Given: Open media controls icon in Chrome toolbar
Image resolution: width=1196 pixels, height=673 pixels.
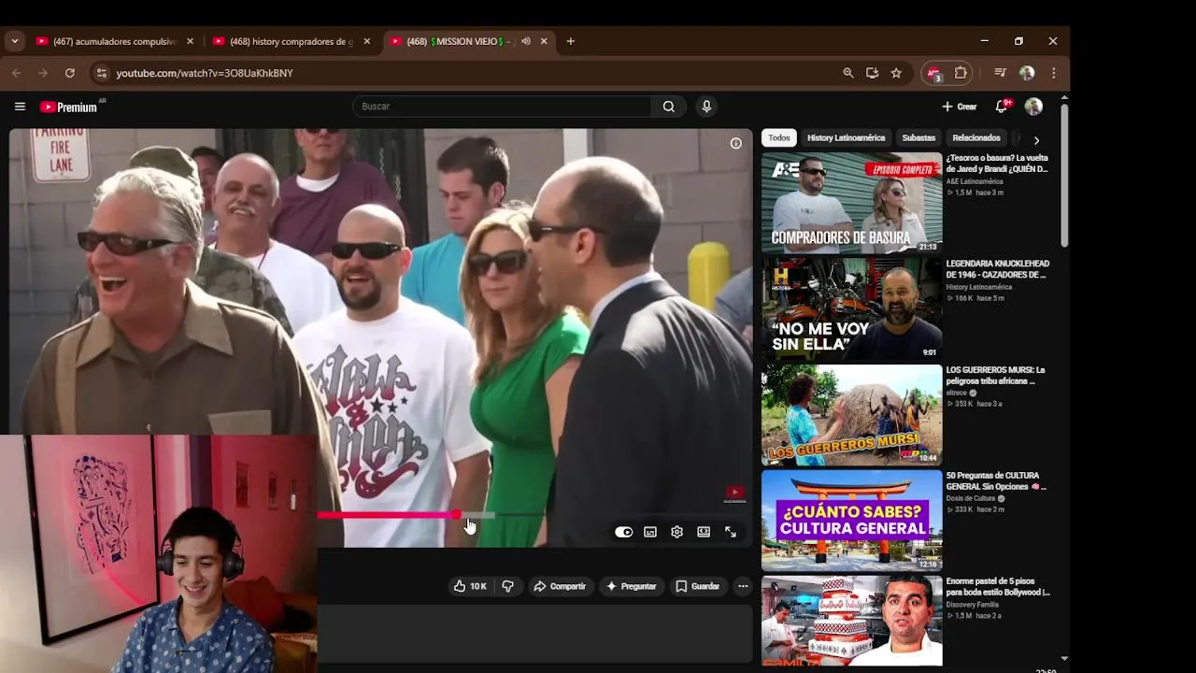Looking at the screenshot, I should click(1000, 73).
